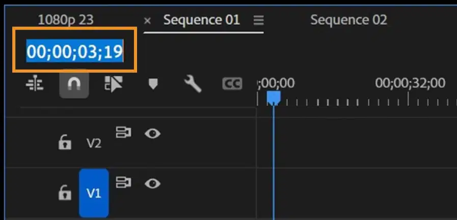
Task: Switch to the 1080p 23 tab
Action: pos(66,20)
